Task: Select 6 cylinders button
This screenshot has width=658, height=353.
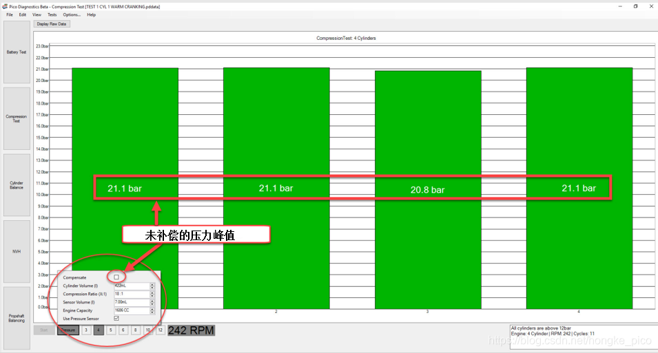Action: point(123,330)
